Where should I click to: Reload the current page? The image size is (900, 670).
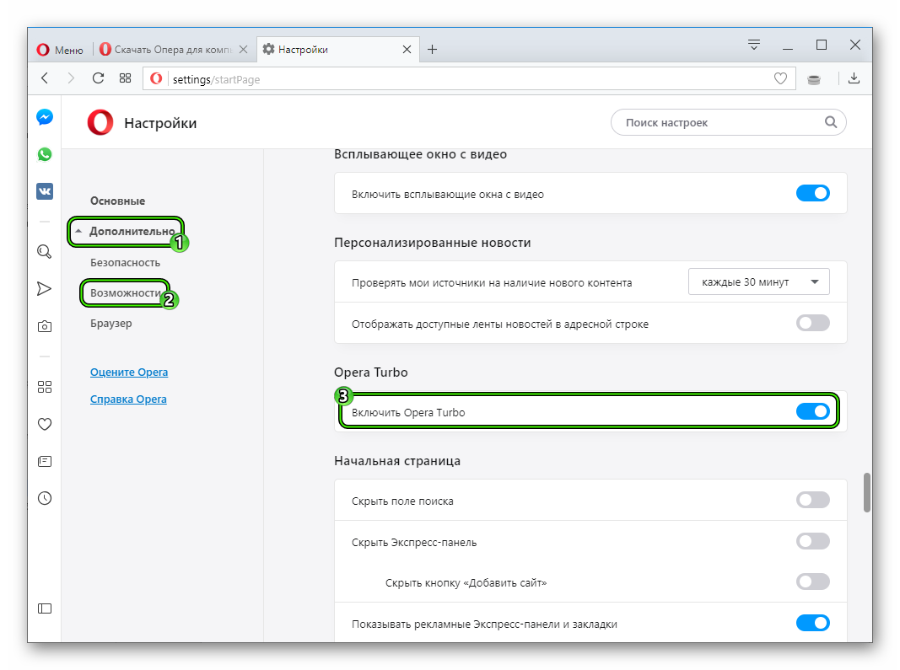tap(98, 78)
